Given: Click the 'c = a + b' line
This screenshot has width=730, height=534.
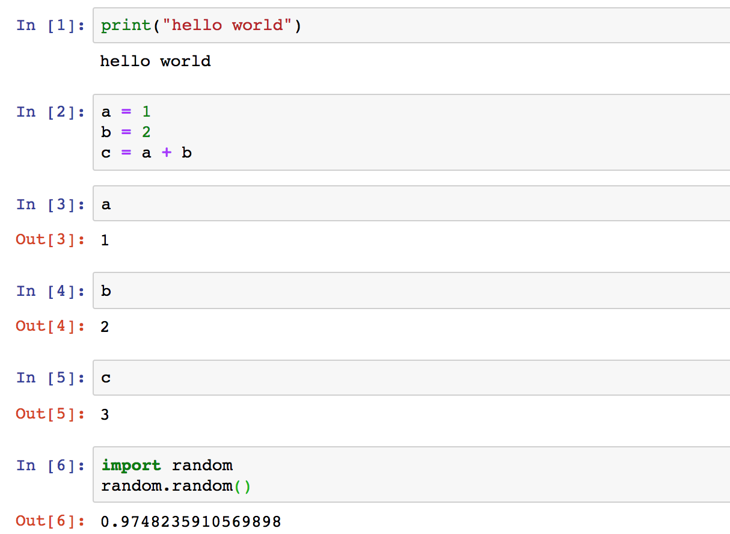Looking at the screenshot, I should coord(146,153).
